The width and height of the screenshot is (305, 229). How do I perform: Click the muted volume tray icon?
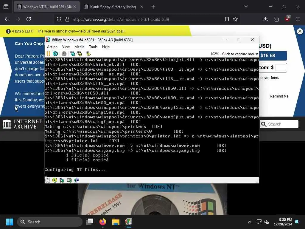(x=267, y=222)
